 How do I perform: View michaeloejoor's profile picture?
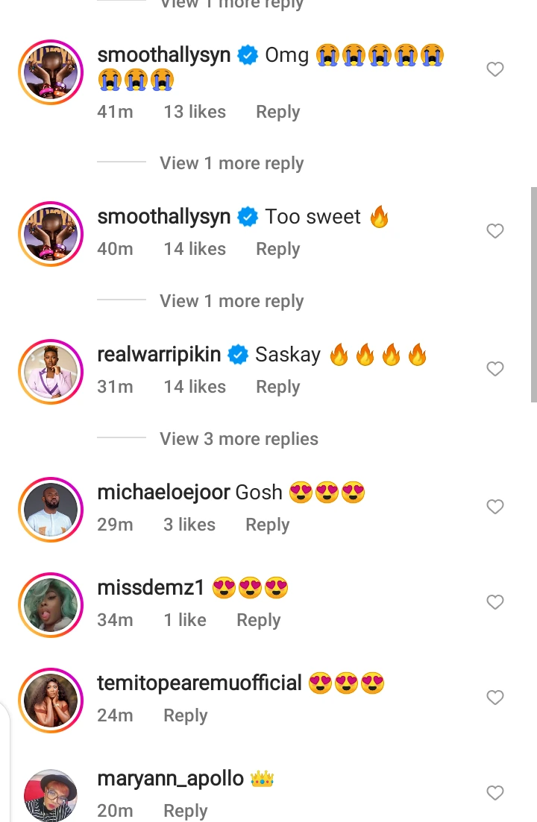(51, 509)
